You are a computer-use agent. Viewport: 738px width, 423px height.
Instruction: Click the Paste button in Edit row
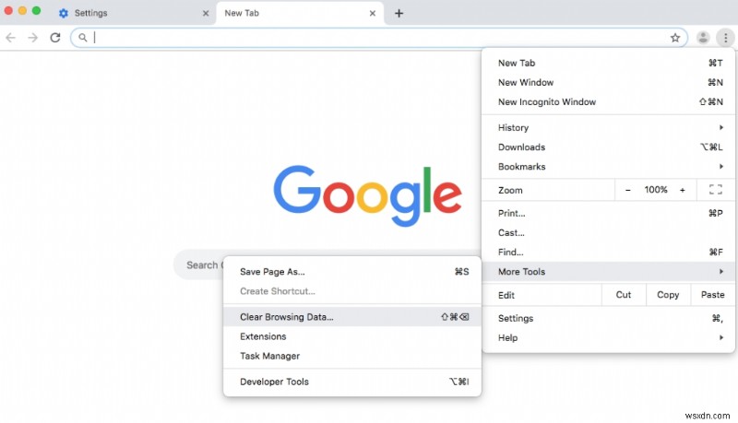712,295
